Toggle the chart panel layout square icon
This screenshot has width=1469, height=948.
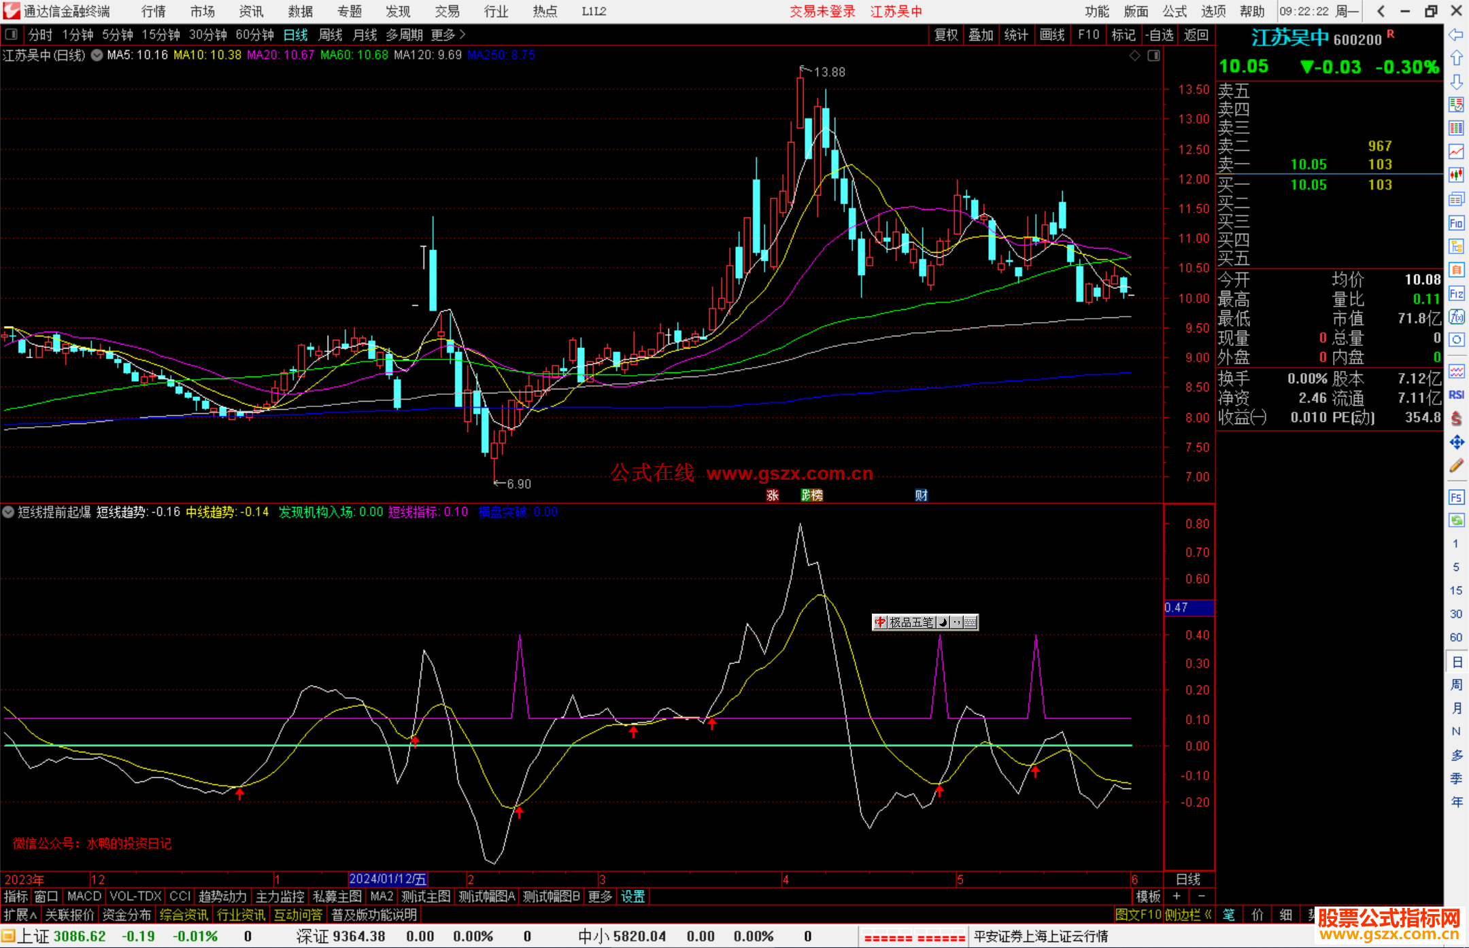tap(1153, 56)
